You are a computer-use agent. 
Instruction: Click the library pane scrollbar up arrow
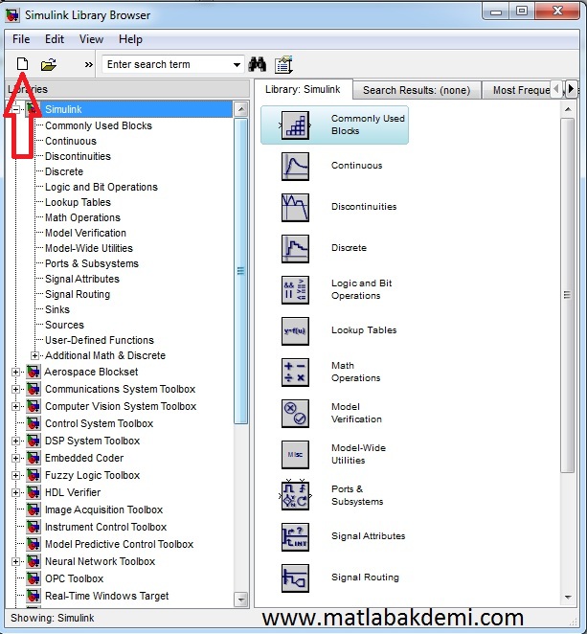[x=568, y=109]
